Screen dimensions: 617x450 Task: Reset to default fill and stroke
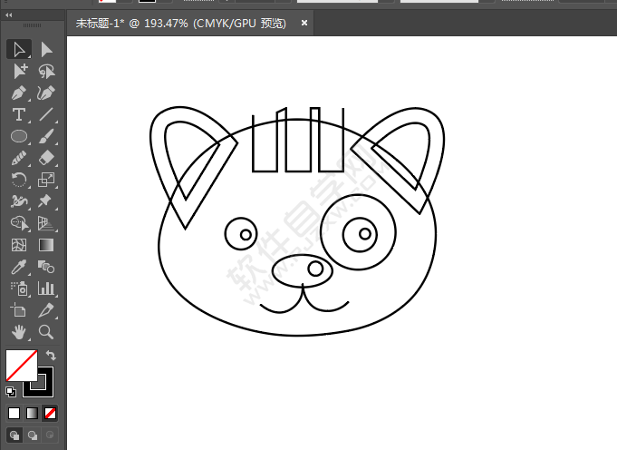point(11,391)
